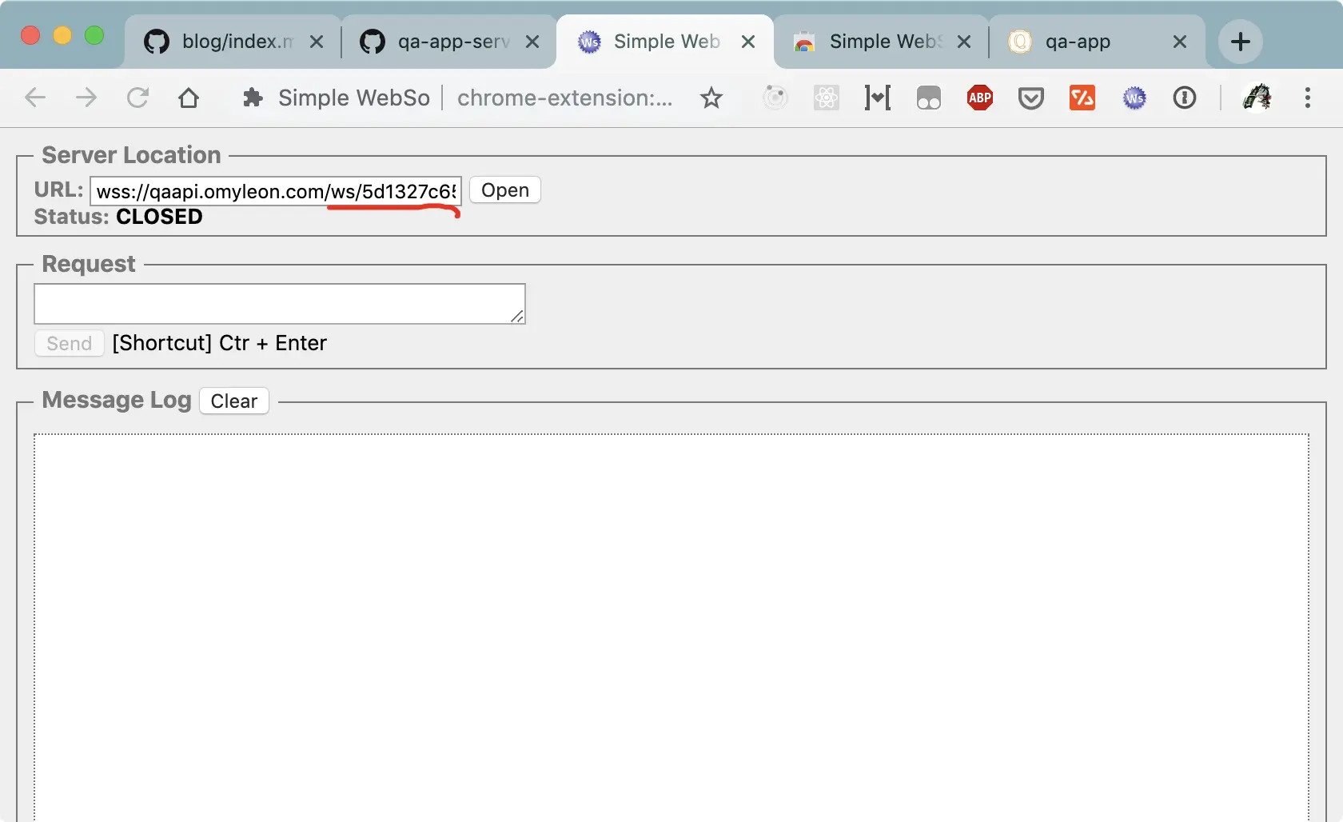Open the 1Password extension icon
The height and width of the screenshot is (822, 1343).
[1185, 98]
